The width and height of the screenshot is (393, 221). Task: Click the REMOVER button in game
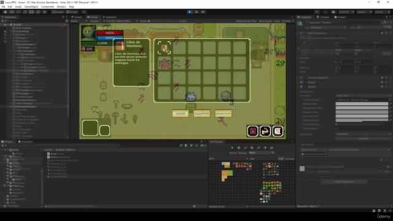point(224,114)
